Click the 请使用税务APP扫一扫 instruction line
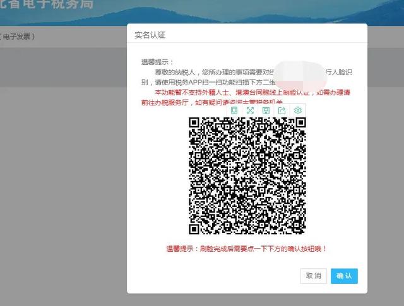The width and height of the screenshot is (404, 306). click(x=208, y=82)
